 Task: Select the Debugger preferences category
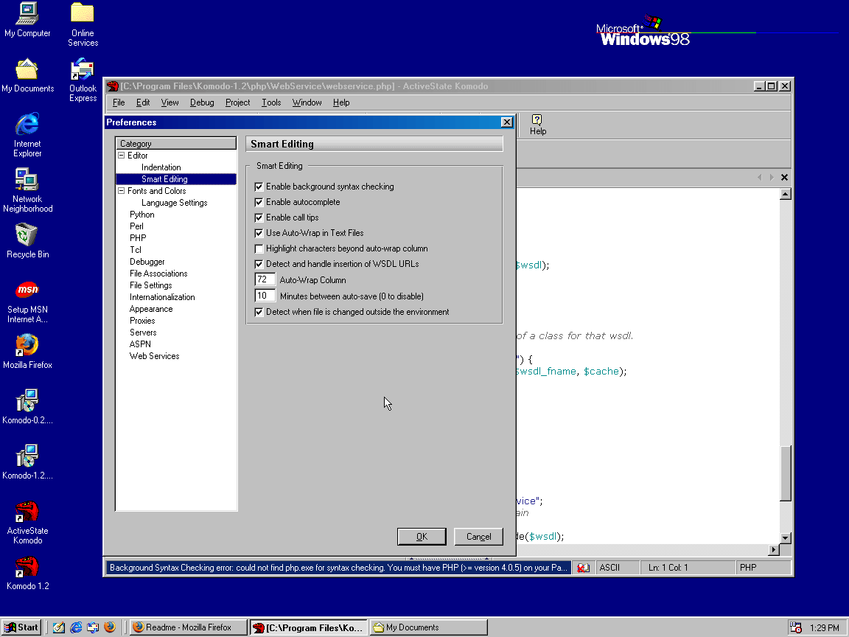(147, 262)
